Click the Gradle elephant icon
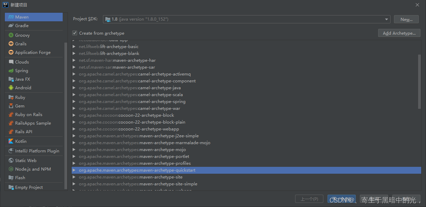This screenshot has height=207, width=426. pos(11,25)
